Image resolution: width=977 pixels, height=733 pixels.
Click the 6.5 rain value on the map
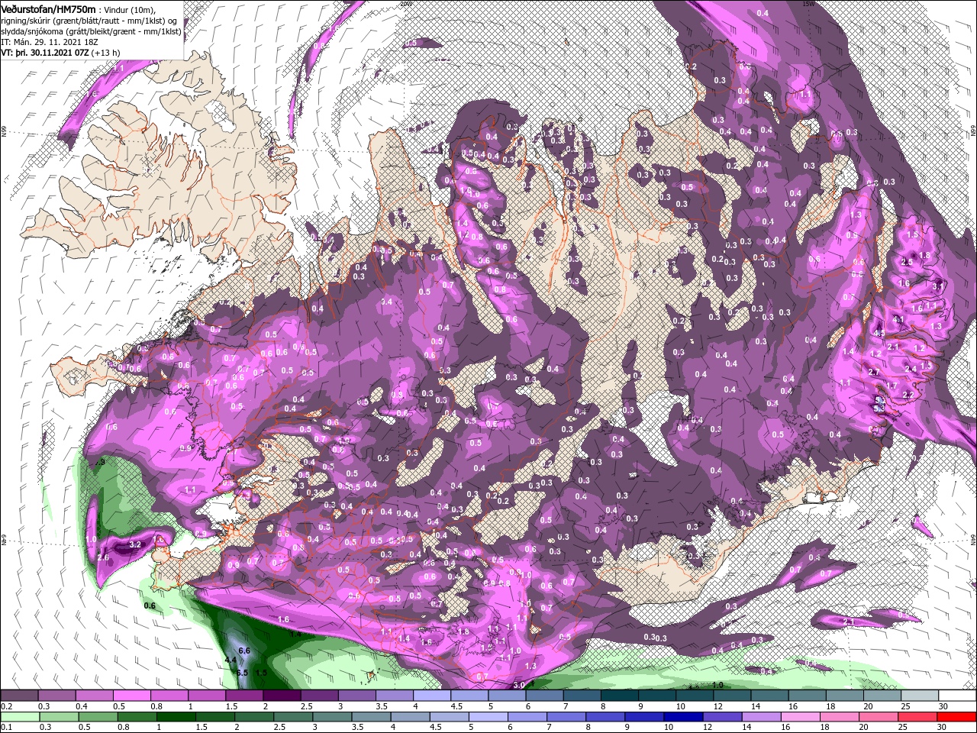(242, 673)
